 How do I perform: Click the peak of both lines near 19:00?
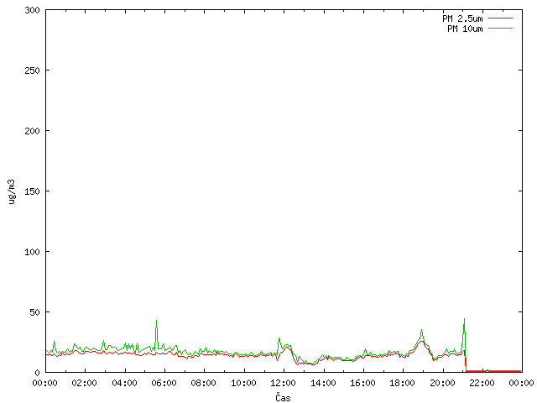(421, 338)
